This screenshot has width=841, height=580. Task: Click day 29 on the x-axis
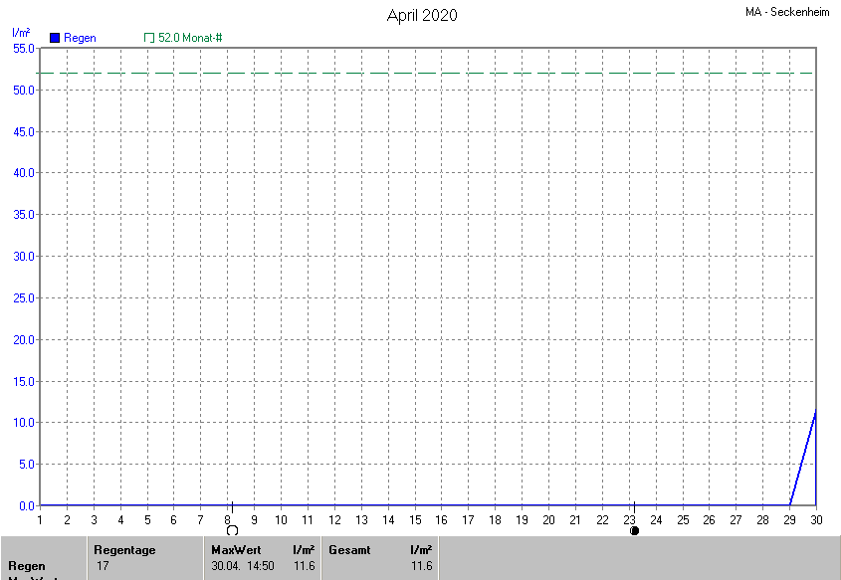point(789,520)
